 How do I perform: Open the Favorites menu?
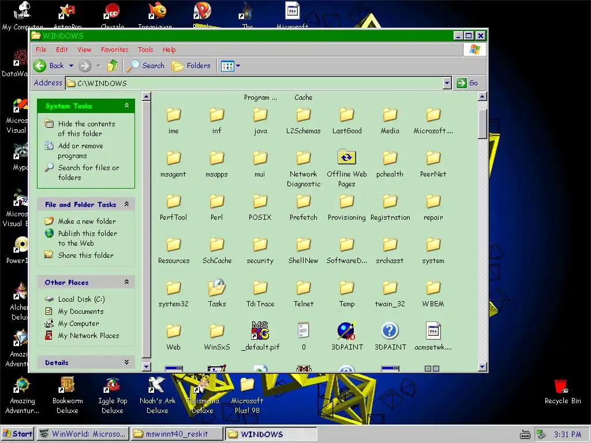[115, 50]
